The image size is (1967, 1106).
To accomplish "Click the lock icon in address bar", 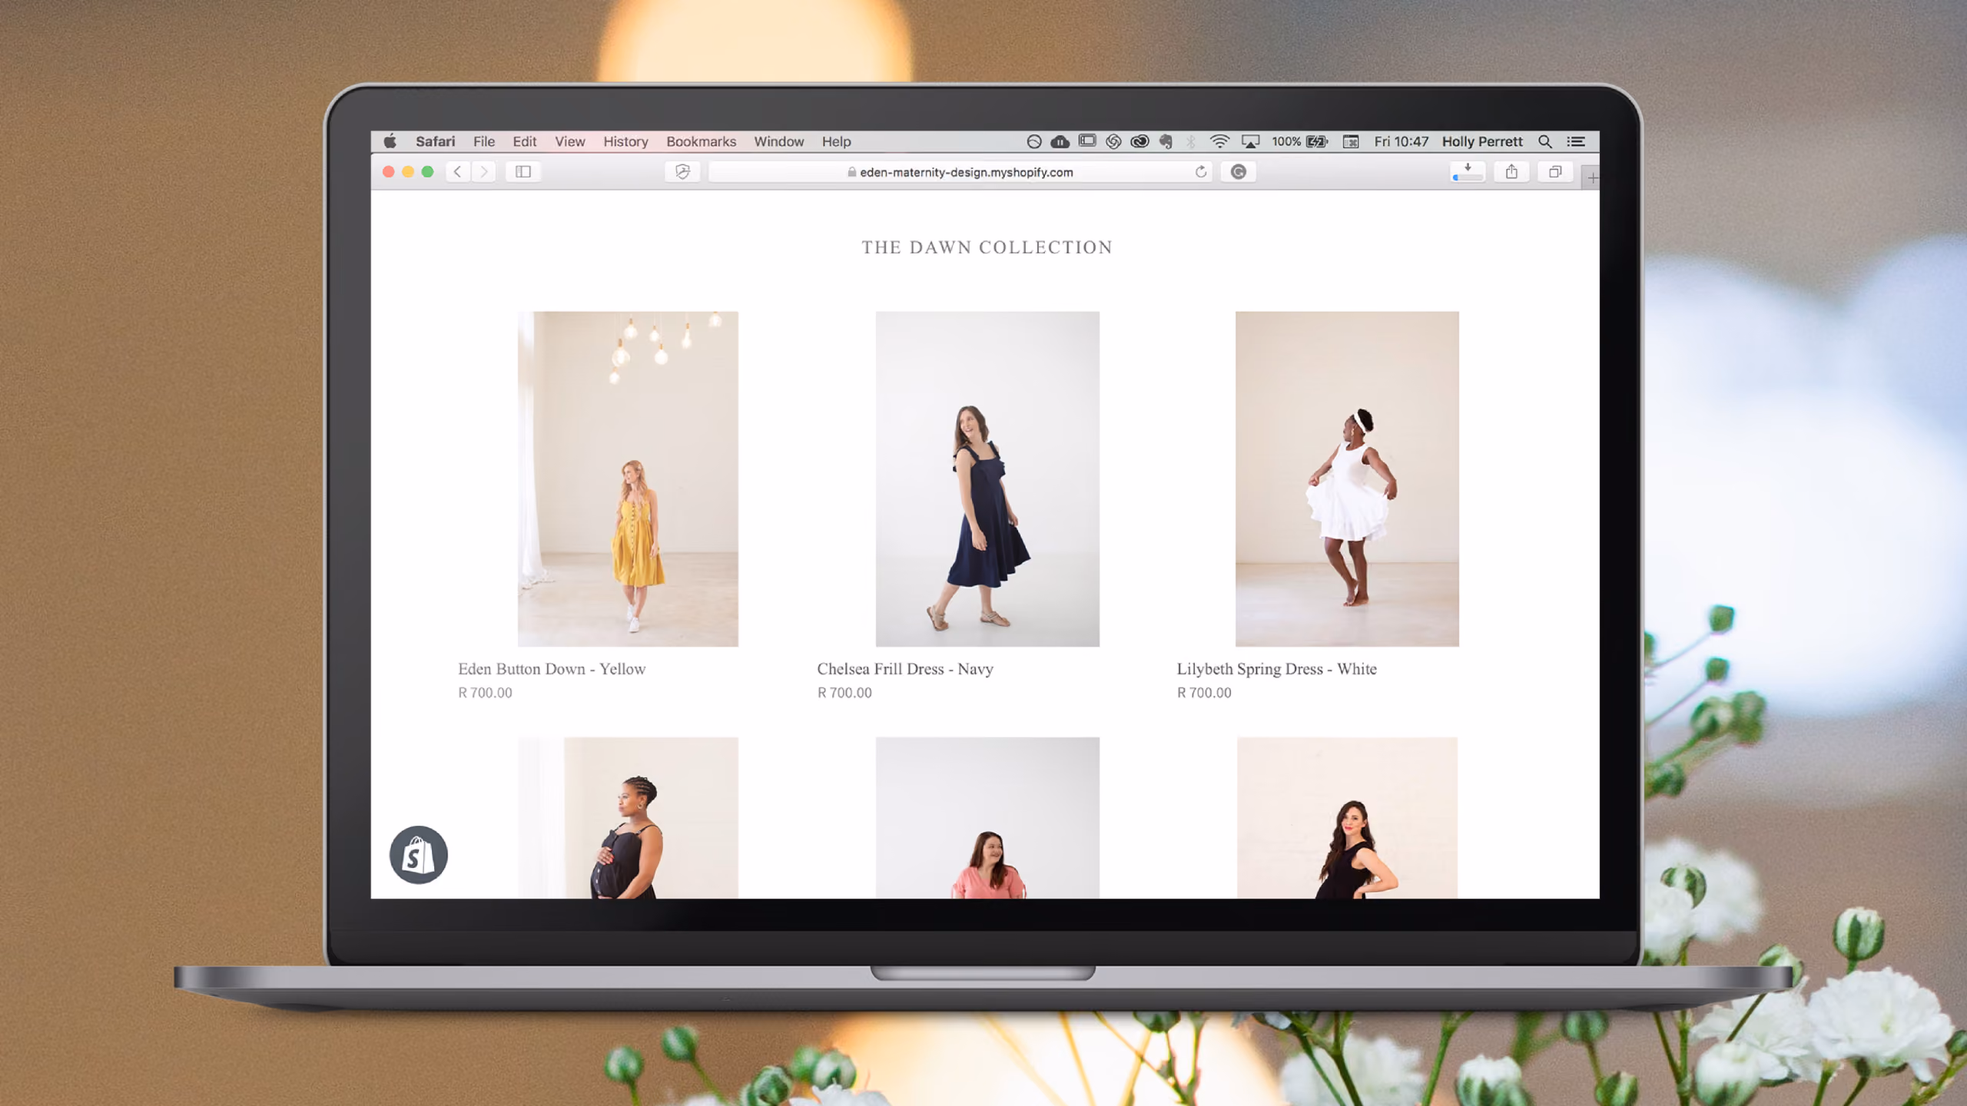I will pyautogui.click(x=851, y=172).
